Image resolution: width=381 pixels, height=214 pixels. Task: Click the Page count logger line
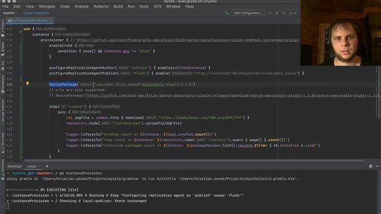(x=177, y=140)
